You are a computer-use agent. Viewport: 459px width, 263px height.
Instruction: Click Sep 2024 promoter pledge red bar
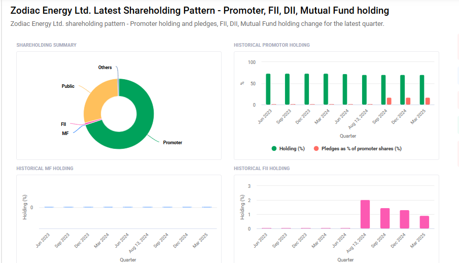click(389, 101)
